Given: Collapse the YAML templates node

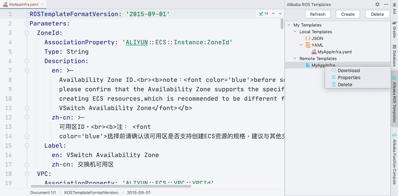Looking at the screenshot, I should coord(301,45).
